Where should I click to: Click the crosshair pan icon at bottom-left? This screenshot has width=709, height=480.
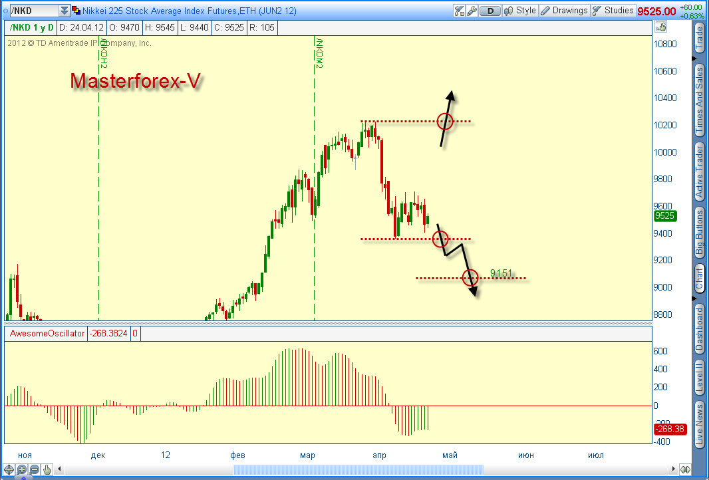tap(9, 469)
